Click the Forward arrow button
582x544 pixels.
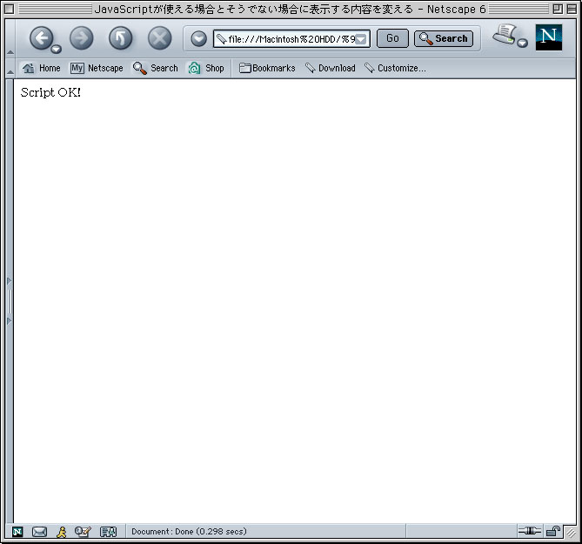[x=81, y=38]
